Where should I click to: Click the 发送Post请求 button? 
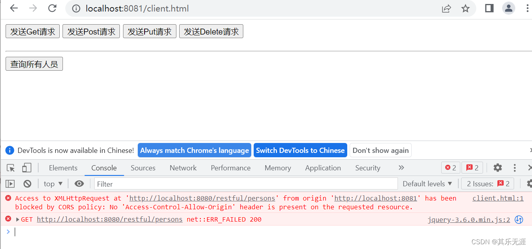[91, 31]
